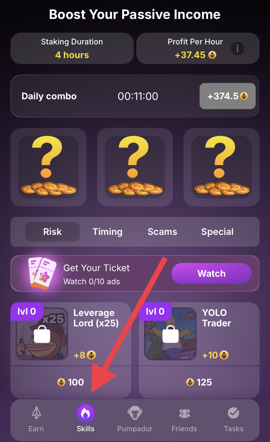Open the Earn rocket icon
Image resolution: width=270 pixels, height=442 pixels.
36,413
